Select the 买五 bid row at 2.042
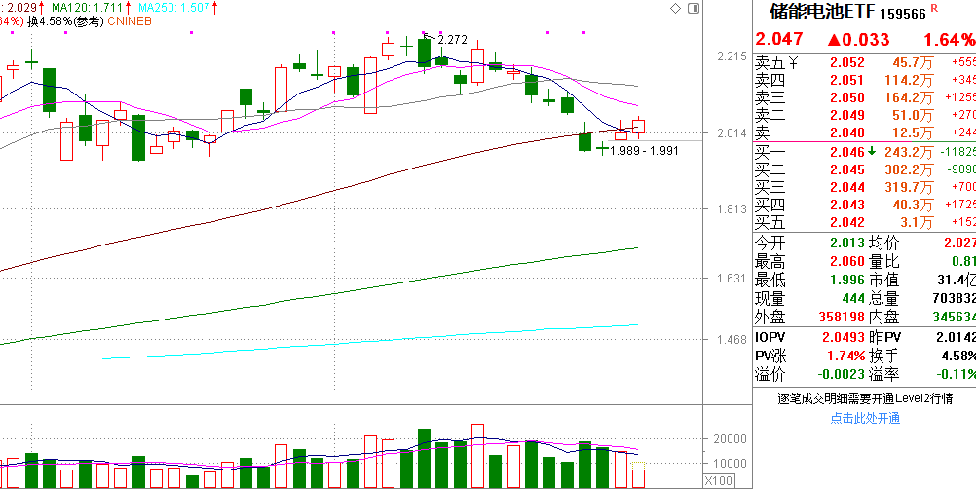This screenshot has width=976, height=489. (865, 222)
